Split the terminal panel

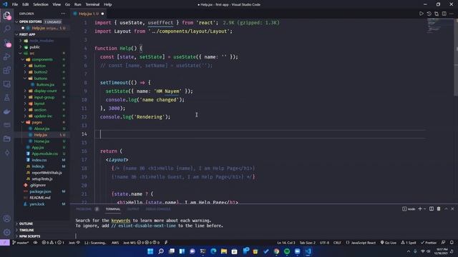(x=432, y=209)
